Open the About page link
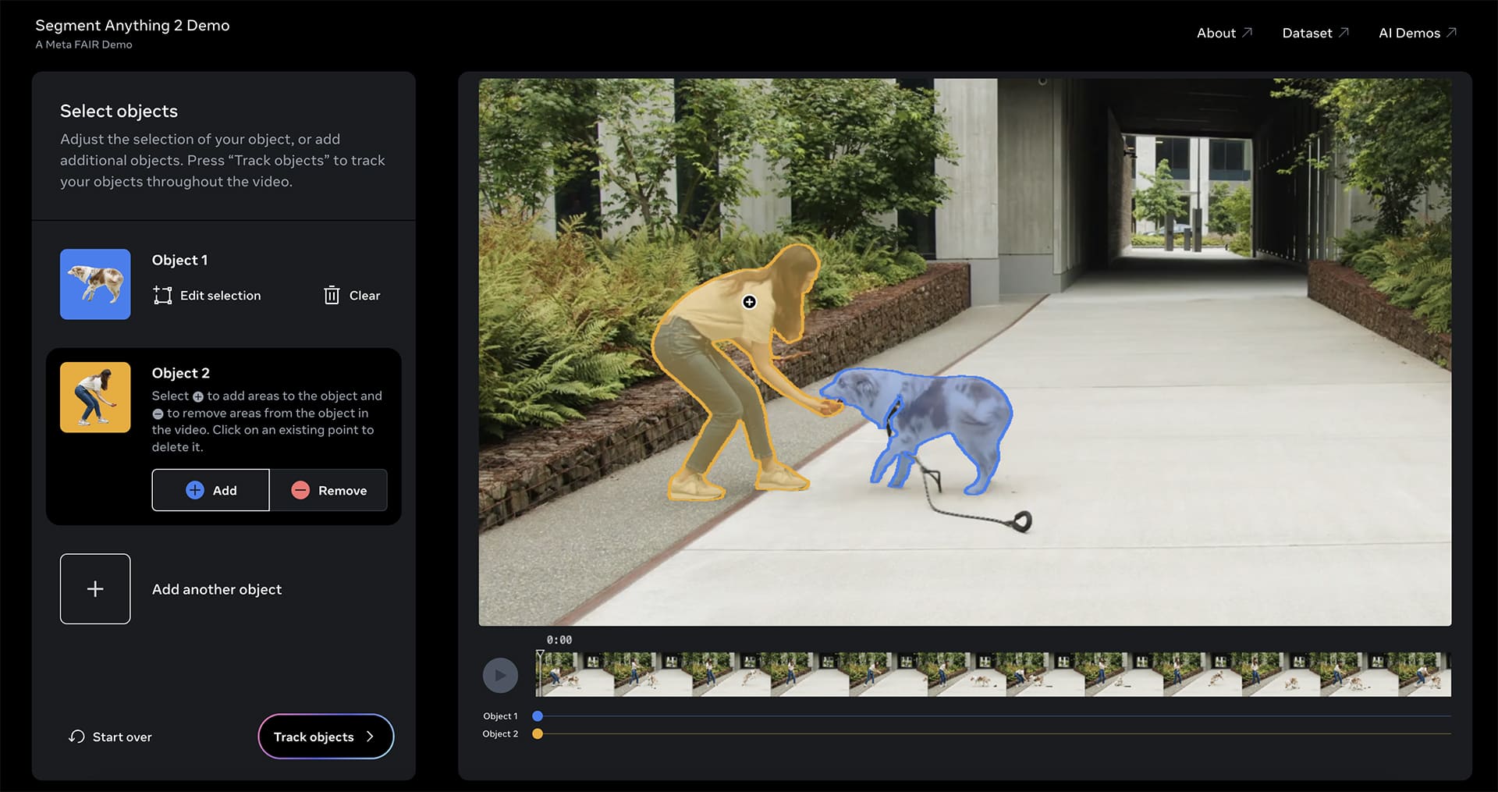1498x792 pixels. pos(1223,33)
